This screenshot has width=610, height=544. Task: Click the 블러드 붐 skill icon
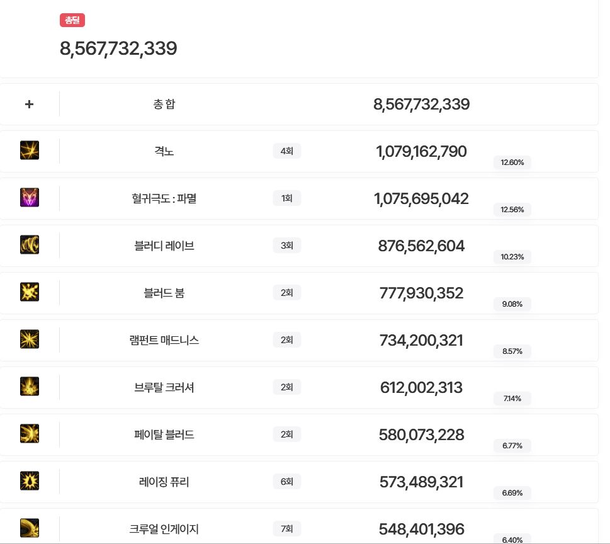(x=30, y=292)
